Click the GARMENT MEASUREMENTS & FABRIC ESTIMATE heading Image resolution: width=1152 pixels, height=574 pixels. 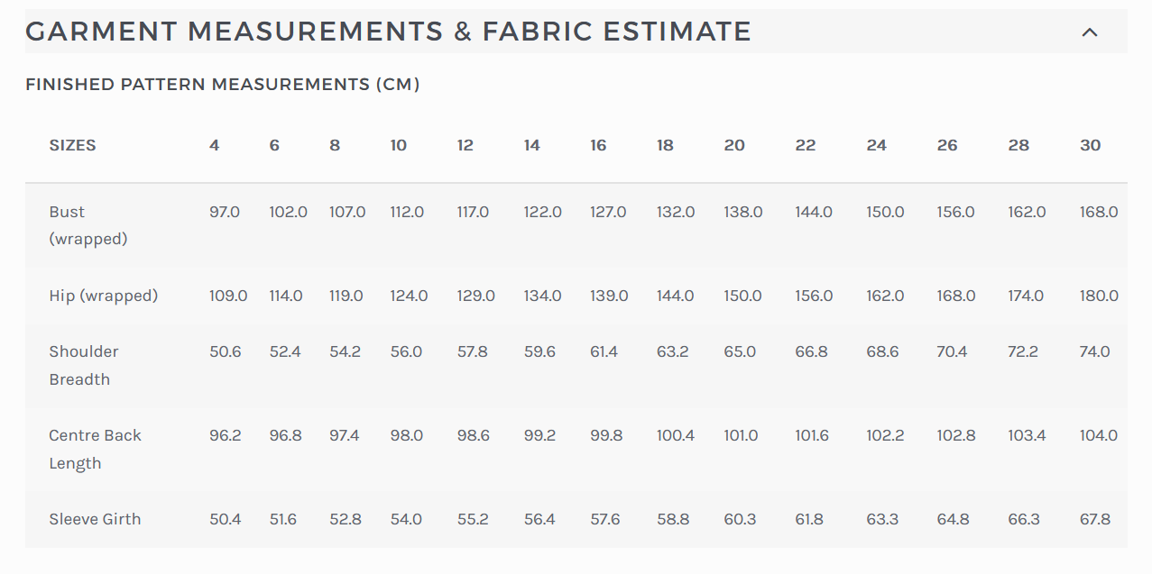click(x=388, y=31)
